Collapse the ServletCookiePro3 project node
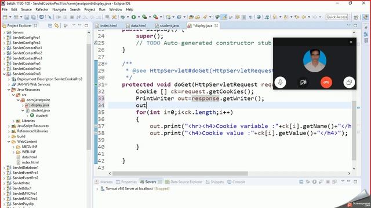371x208 pixels. click(4, 74)
